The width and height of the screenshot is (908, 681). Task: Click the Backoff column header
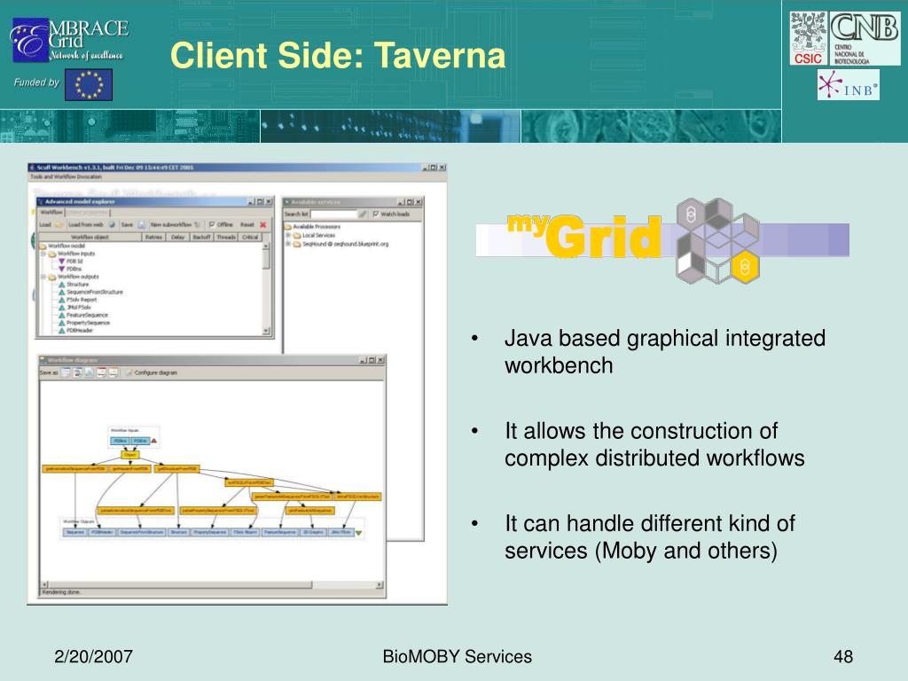[x=201, y=238]
